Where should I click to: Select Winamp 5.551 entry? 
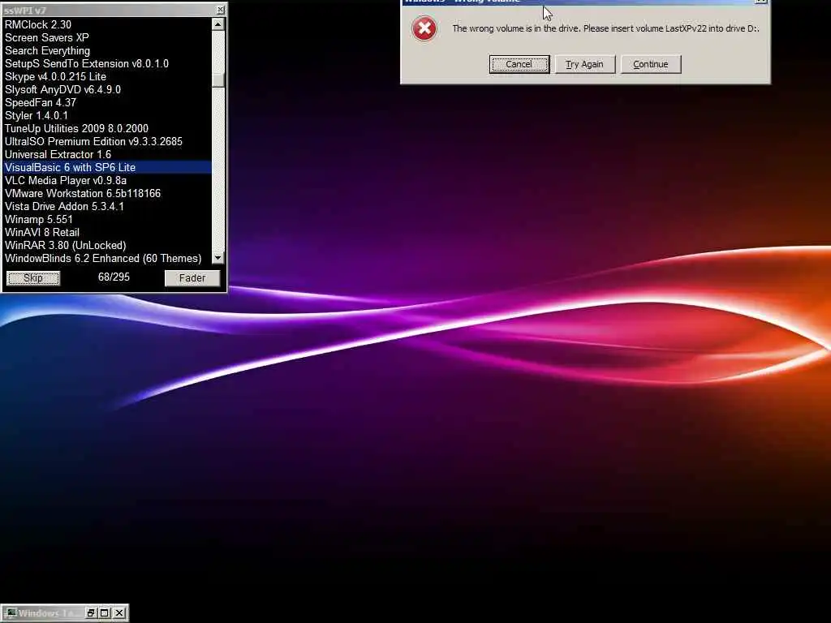click(x=108, y=219)
